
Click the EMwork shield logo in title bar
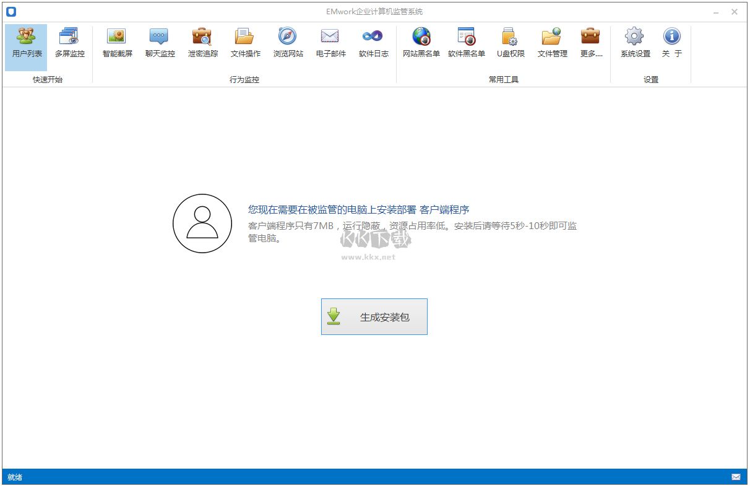pyautogui.click(x=11, y=12)
